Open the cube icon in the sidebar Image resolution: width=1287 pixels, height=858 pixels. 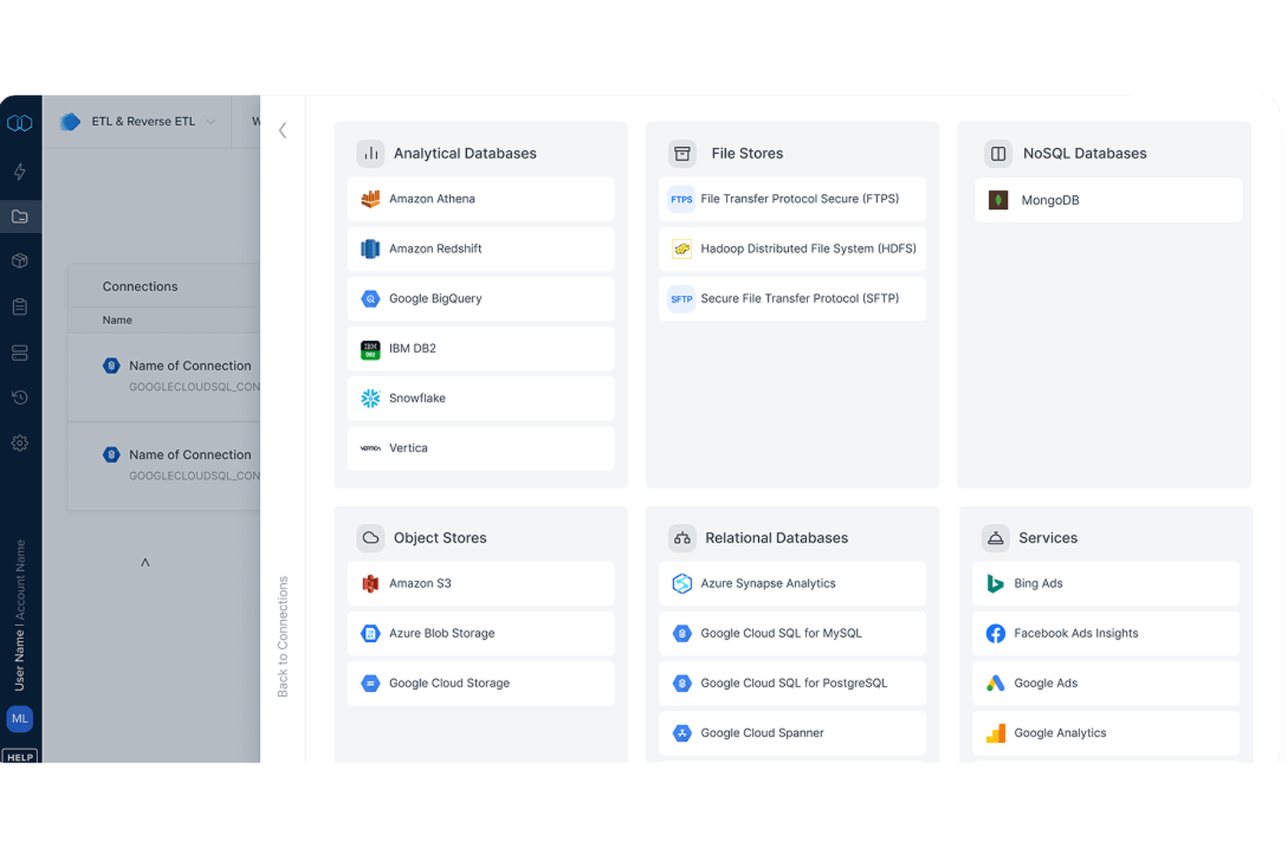20,261
